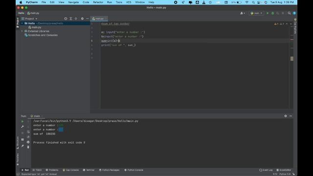Open Python Console tool window

pyautogui.click(x=134, y=170)
